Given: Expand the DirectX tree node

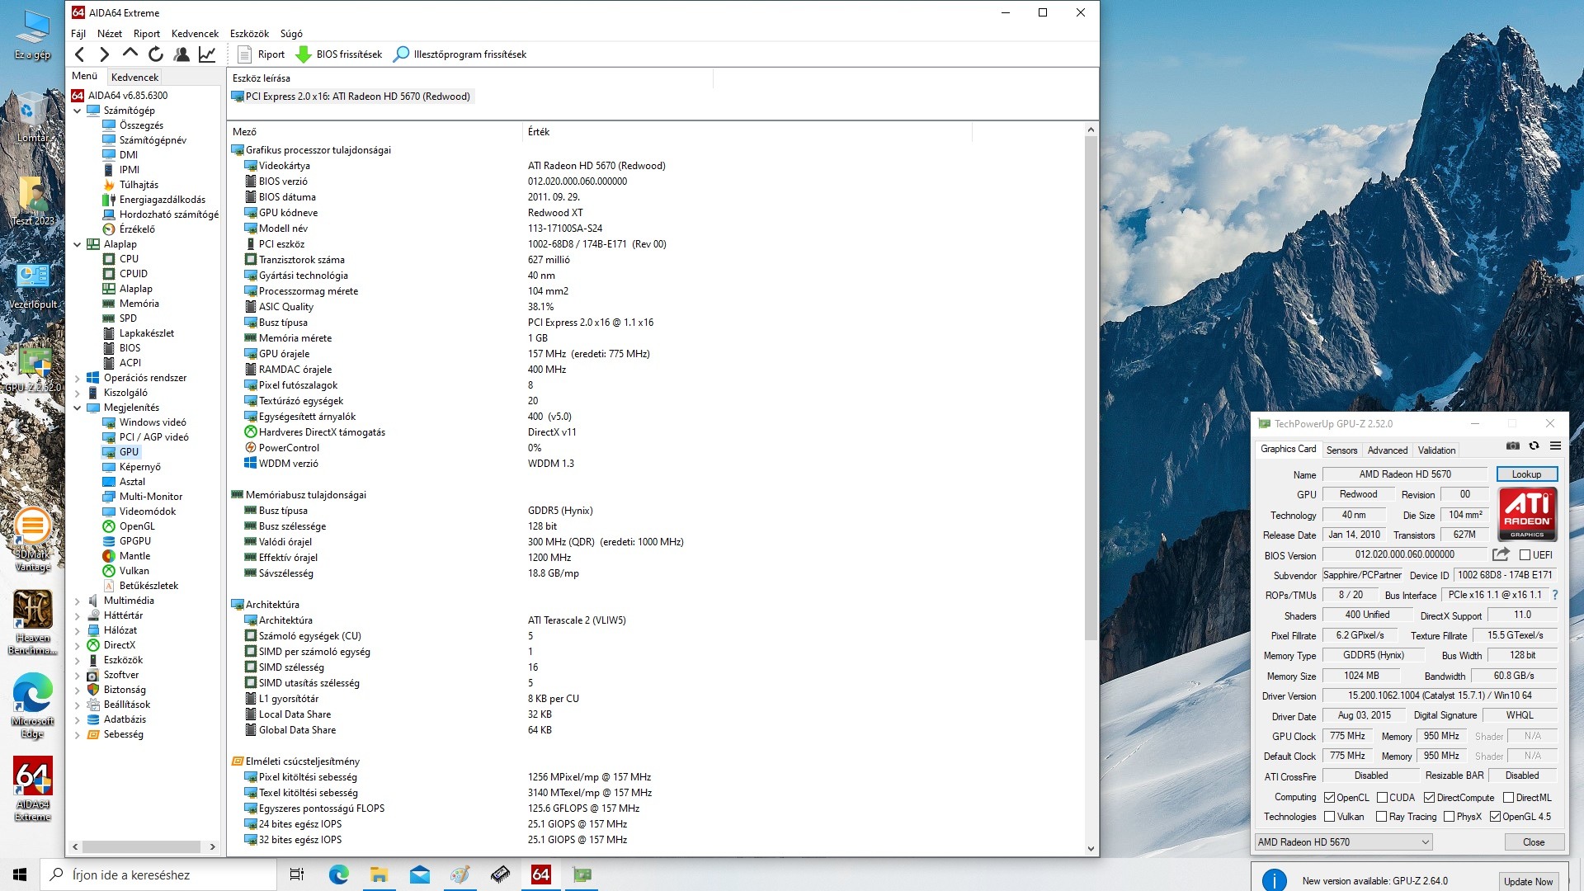Looking at the screenshot, I should (x=78, y=645).
